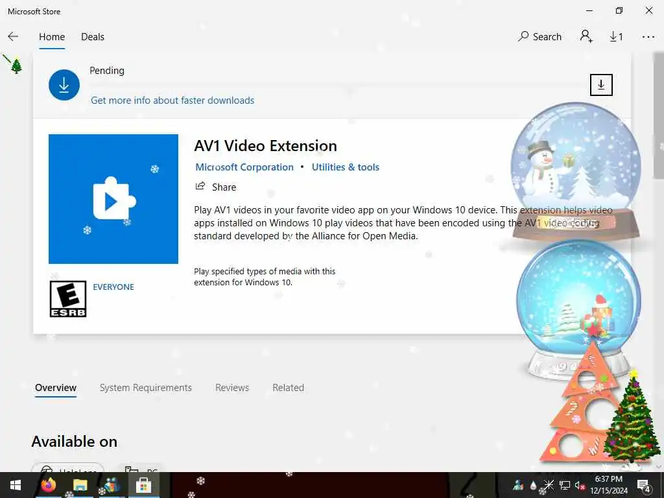Viewport: 664px width, 498px height.
Task: Open the network tray icon
Action: pos(565,485)
